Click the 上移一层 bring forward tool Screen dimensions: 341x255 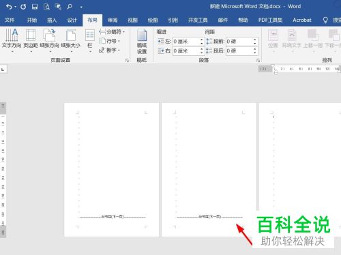313,40
